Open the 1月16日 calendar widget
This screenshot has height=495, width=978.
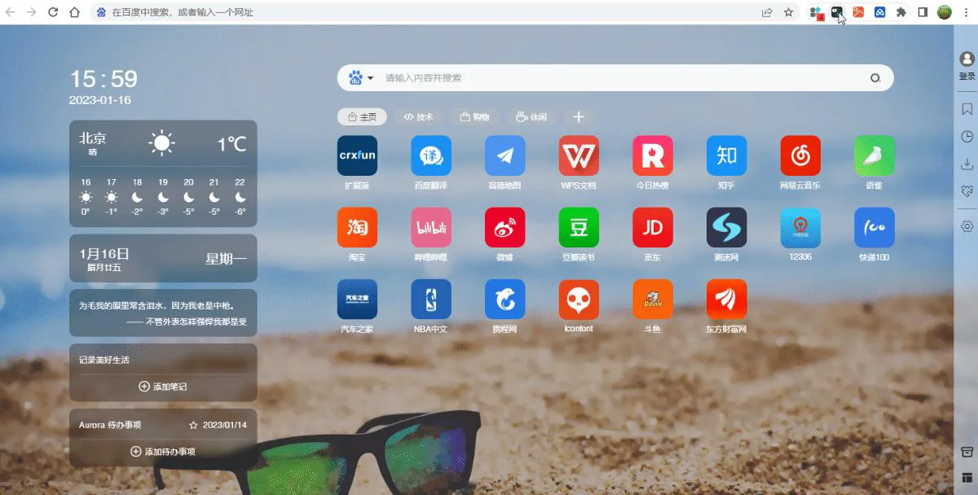point(163,258)
